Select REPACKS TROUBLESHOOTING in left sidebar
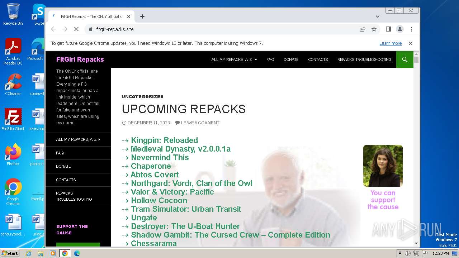The height and width of the screenshot is (258, 459). [x=74, y=196]
